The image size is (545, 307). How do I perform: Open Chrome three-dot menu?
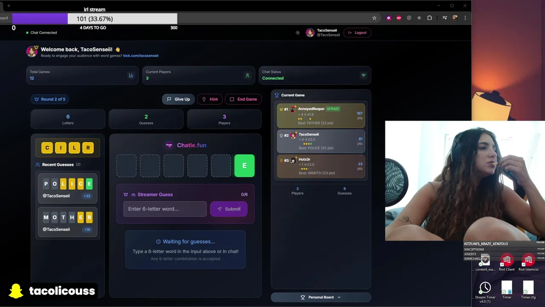[465, 18]
